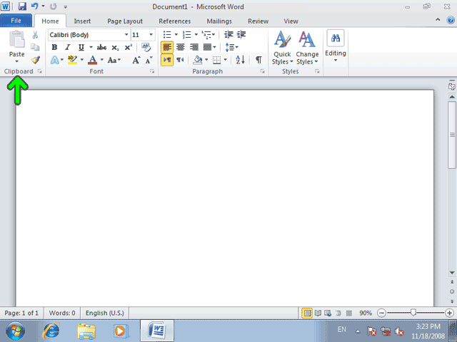Switch to Full Screen Reading view
The height and width of the screenshot is (342, 457).
[x=318, y=313]
